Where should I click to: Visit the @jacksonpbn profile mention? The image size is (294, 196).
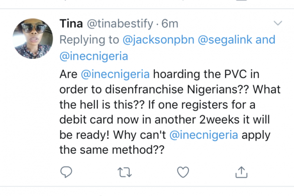click(x=158, y=40)
